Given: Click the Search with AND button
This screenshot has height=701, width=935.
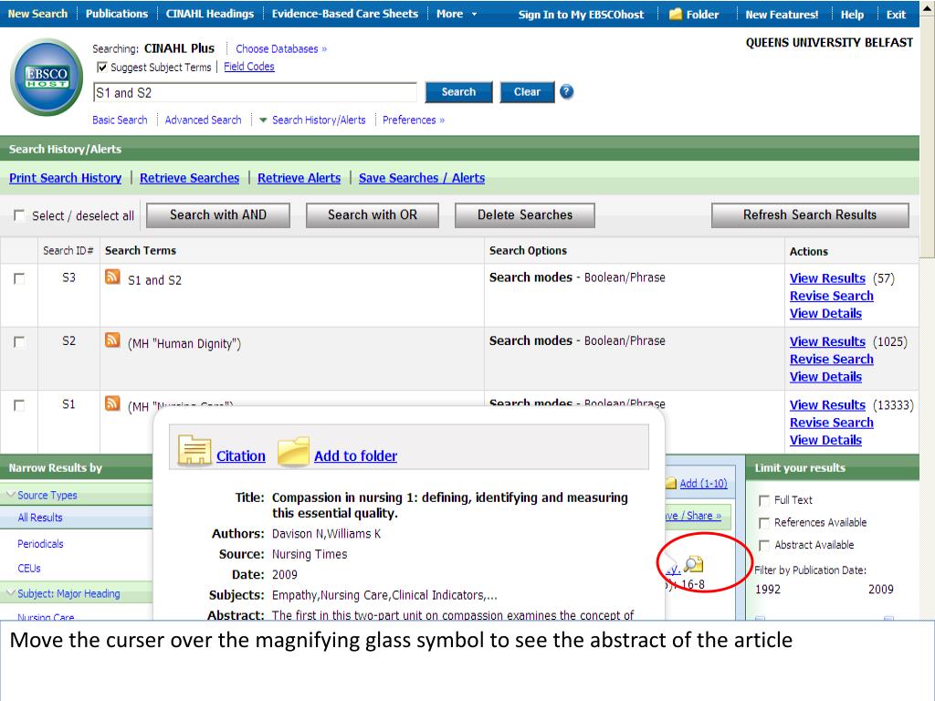Looking at the screenshot, I should point(218,215).
